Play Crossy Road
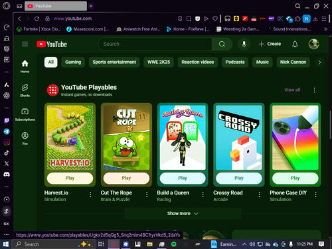This screenshot has width=332, height=249. tap(239, 178)
